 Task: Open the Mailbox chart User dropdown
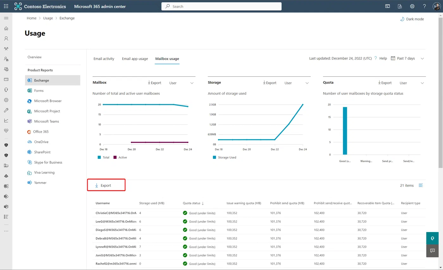[181, 83]
